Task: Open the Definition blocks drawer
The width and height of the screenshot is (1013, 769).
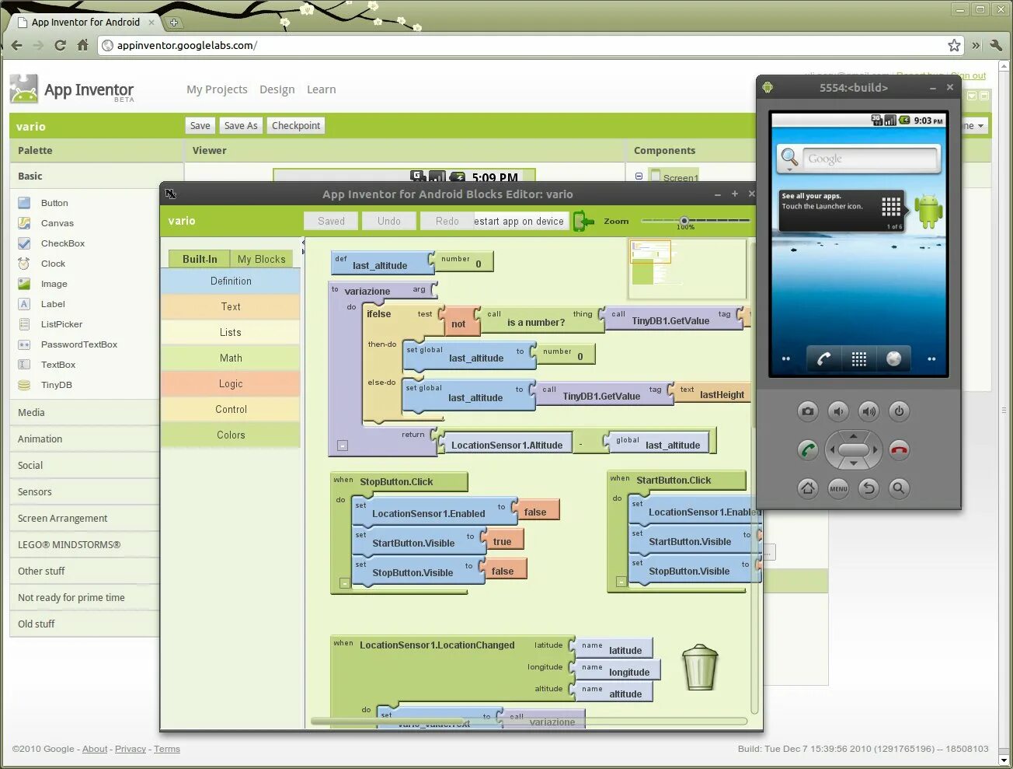Action: 231,281
